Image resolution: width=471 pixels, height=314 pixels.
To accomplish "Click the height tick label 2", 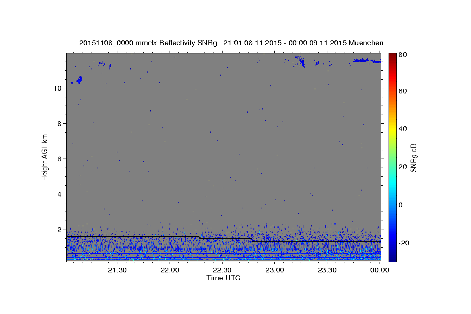I will pos(59,230).
